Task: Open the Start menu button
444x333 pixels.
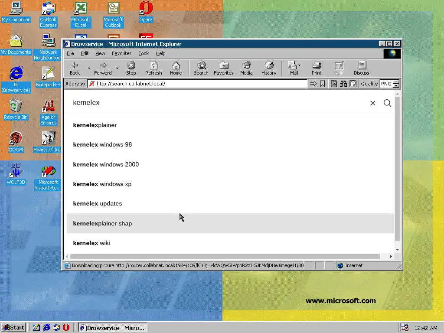Action: [x=13, y=328]
